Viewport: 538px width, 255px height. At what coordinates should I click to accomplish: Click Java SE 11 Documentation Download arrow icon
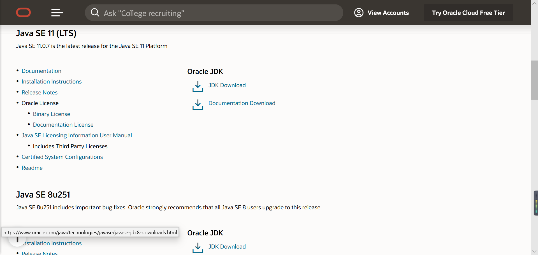[198, 105]
